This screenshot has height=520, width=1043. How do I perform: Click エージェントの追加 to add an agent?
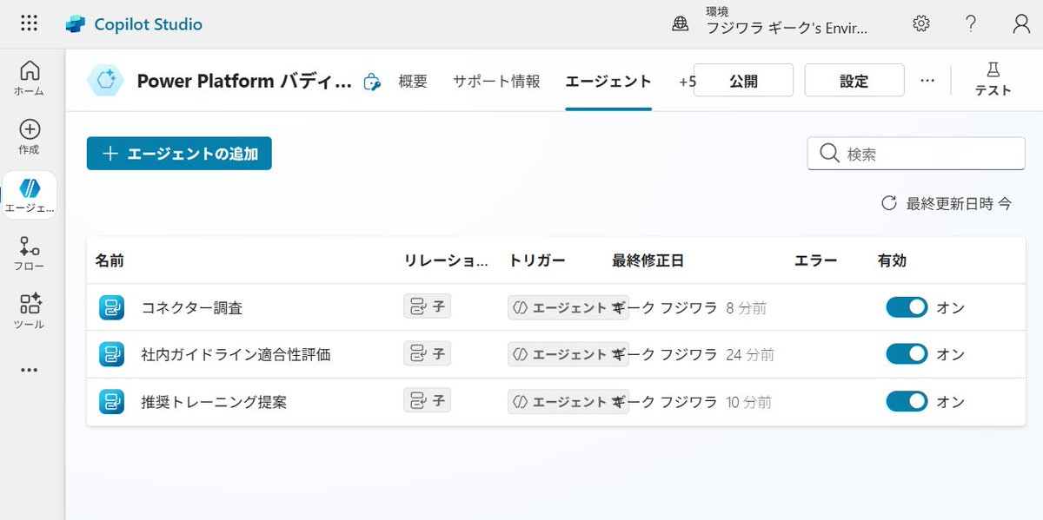tap(179, 153)
